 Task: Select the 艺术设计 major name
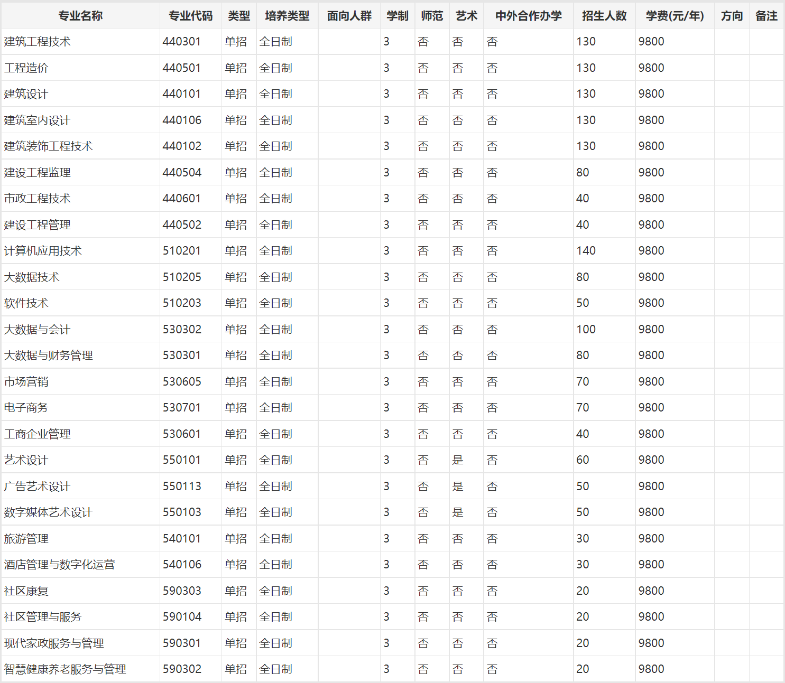[26, 460]
